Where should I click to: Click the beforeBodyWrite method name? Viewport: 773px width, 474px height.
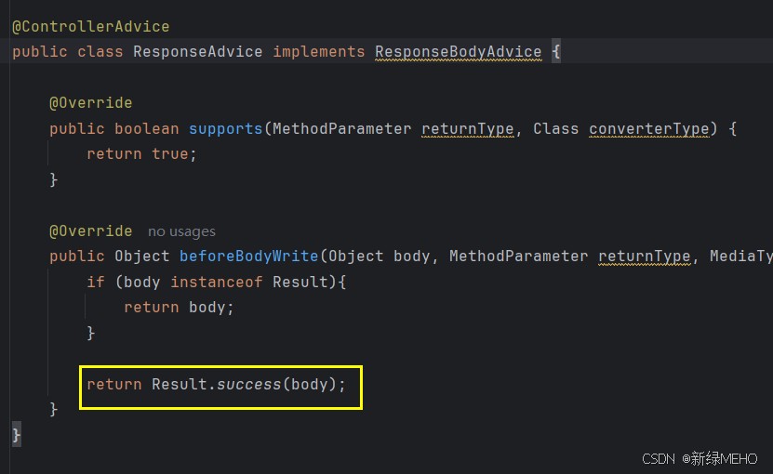pyautogui.click(x=248, y=257)
